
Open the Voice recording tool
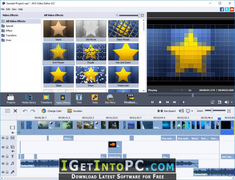point(95,99)
